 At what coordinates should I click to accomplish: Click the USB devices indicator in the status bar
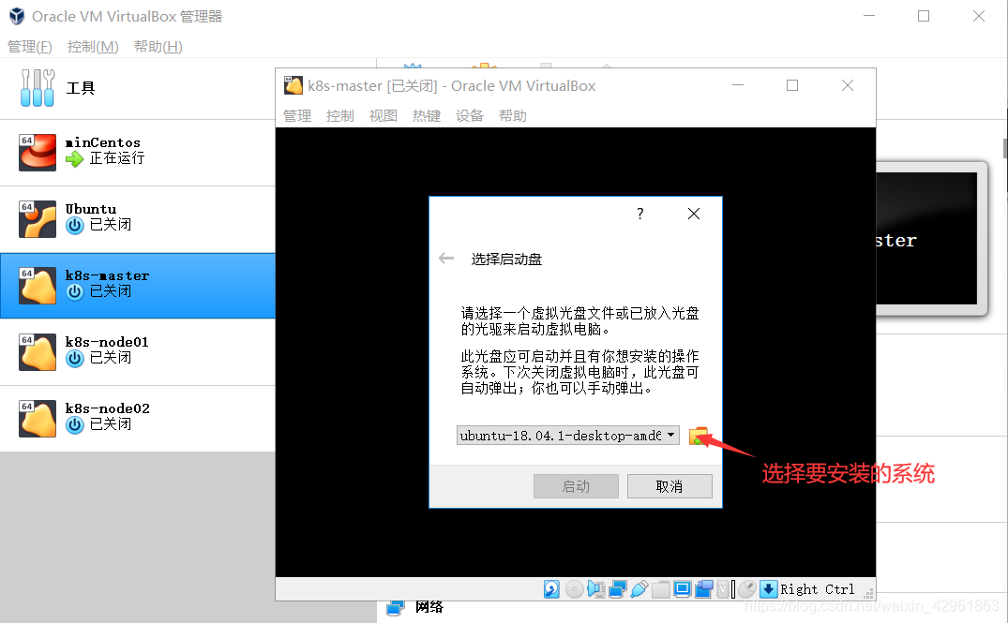(639, 589)
